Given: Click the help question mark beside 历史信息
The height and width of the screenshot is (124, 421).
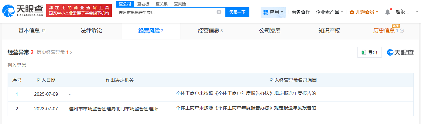Looking at the screenshot, I should pos(402,31).
